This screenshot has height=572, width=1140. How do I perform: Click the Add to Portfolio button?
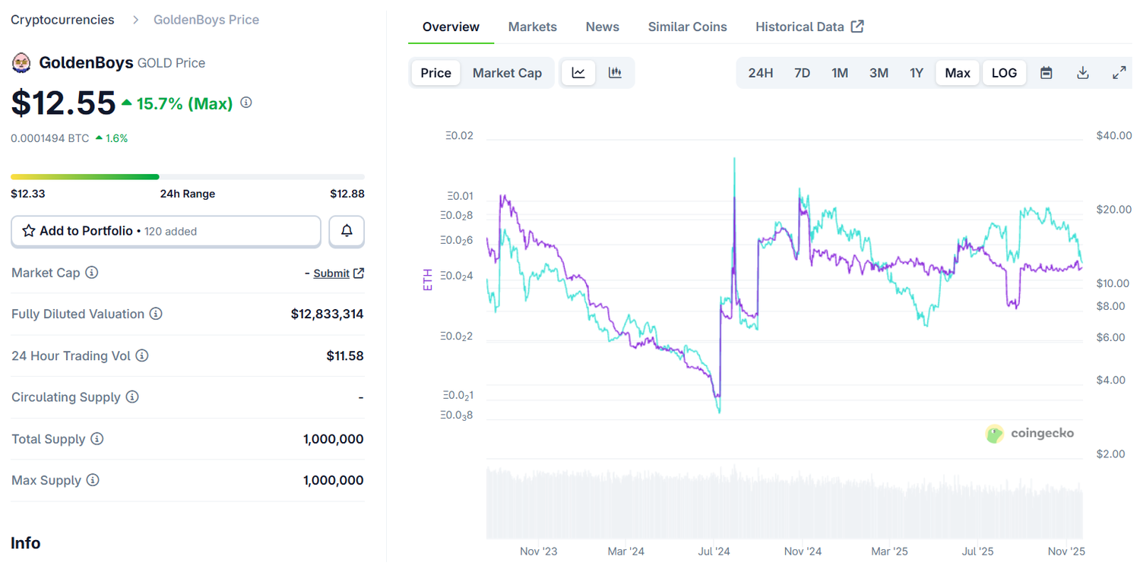pyautogui.click(x=166, y=231)
